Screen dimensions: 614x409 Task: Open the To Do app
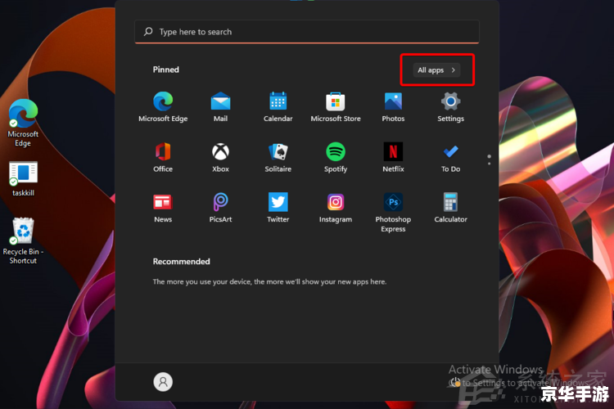coord(451,157)
